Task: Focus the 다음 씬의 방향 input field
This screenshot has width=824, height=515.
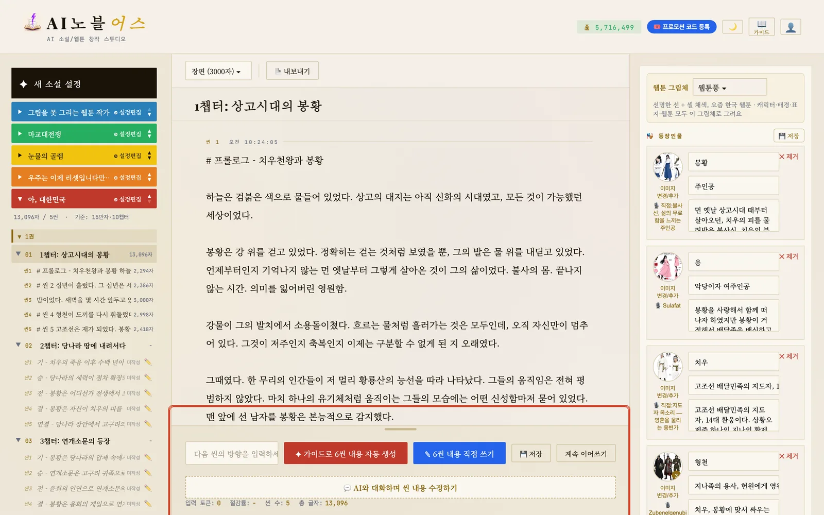Action: point(232,454)
